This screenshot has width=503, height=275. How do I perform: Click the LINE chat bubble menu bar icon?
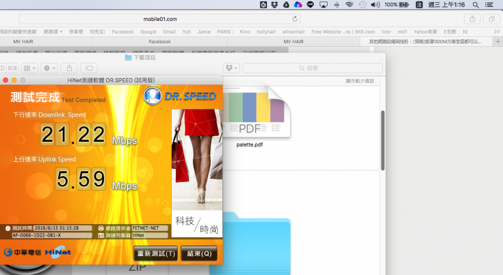tap(310, 4)
